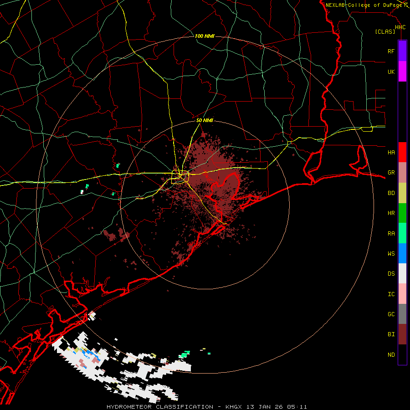This screenshot has width=410, height=410.
Task: Click the HA legend label
Action: pyautogui.click(x=391, y=152)
